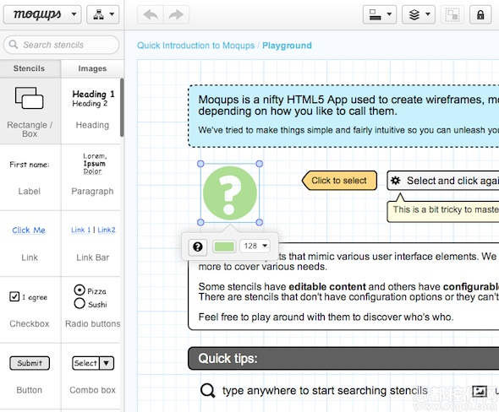The width and height of the screenshot is (499, 412).
Task: Click the redo arrow in toolbar
Action: (176, 14)
